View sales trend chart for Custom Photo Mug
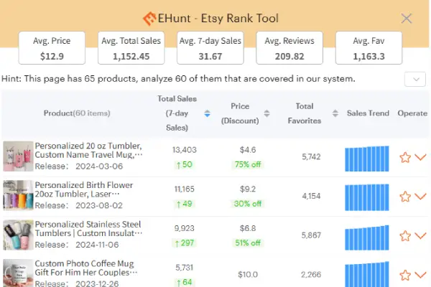This screenshot has width=431, height=287. click(x=367, y=274)
